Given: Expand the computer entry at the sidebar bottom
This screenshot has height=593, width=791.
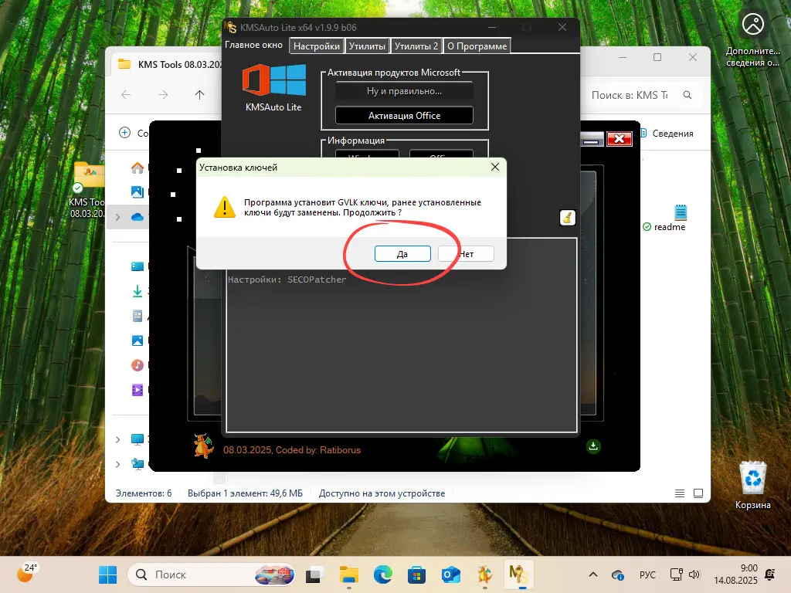Looking at the screenshot, I should [117, 439].
